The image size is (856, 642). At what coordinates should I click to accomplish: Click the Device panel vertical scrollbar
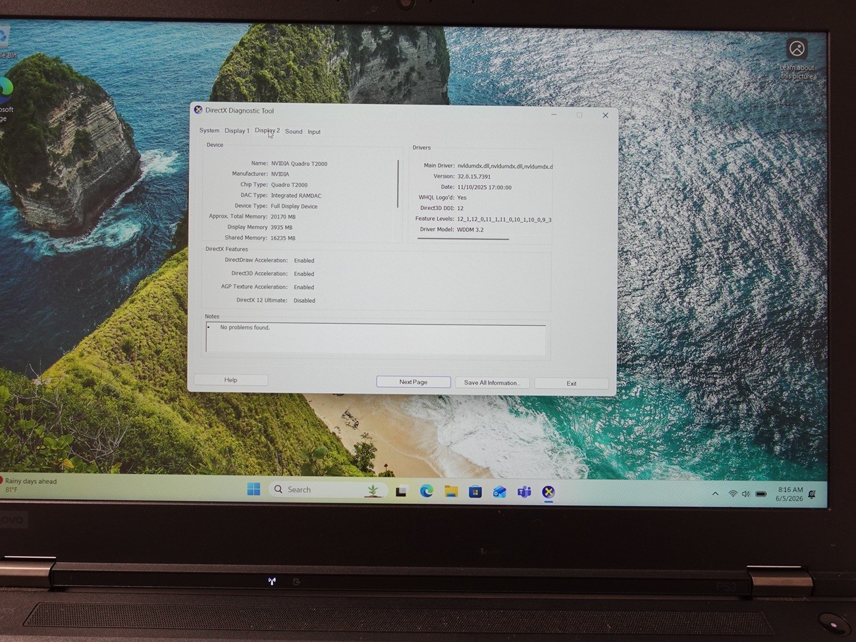tap(398, 184)
